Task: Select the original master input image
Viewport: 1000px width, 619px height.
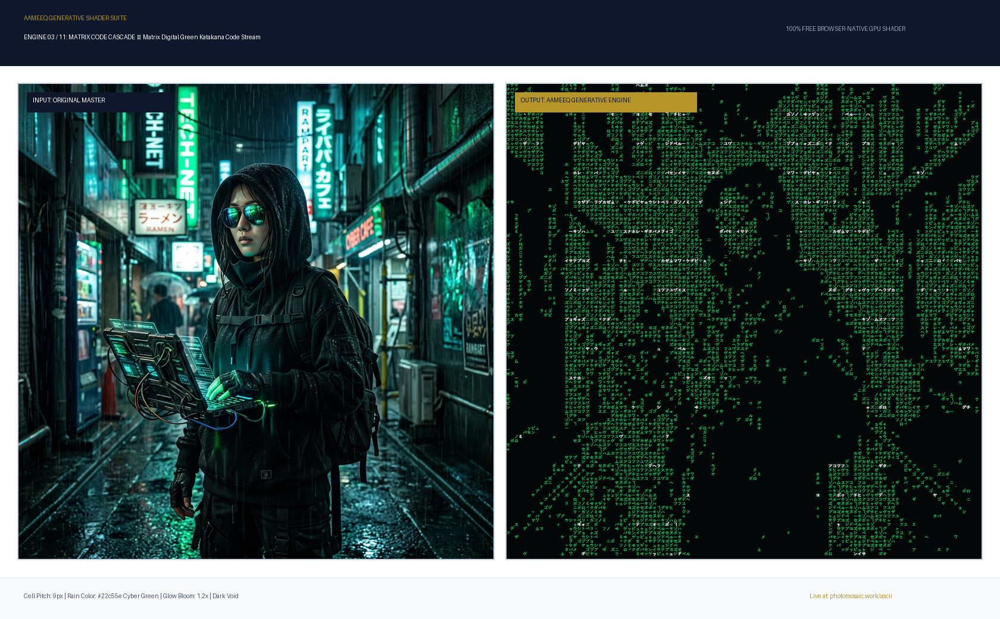Action: [x=256, y=321]
